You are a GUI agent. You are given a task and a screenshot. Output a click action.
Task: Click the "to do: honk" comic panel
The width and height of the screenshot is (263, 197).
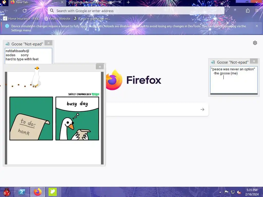pos(31,119)
